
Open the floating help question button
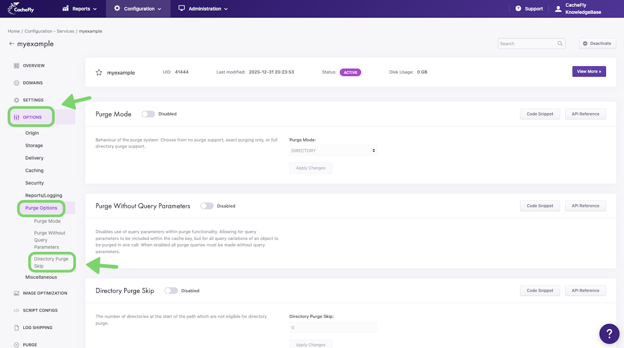point(609,333)
